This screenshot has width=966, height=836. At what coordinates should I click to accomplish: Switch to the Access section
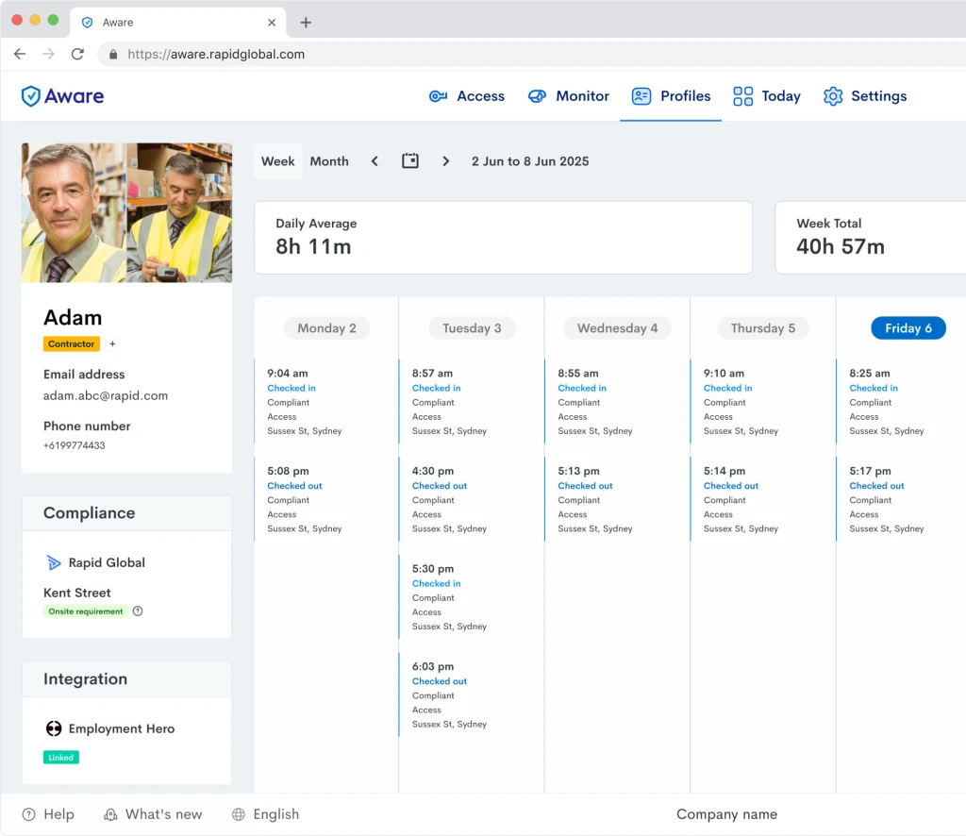click(x=467, y=96)
